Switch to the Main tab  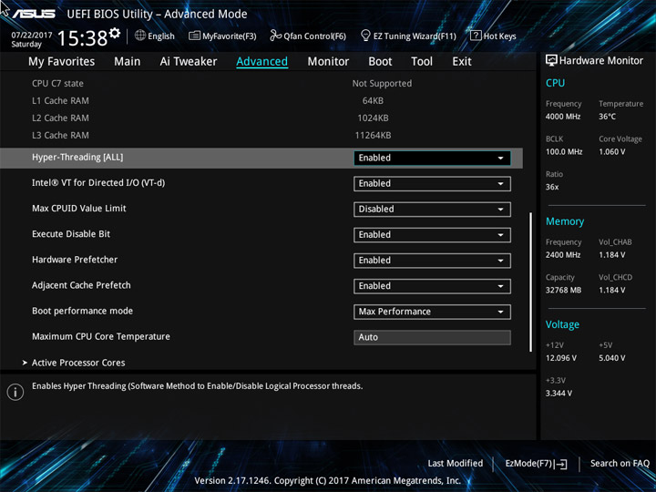[128, 62]
